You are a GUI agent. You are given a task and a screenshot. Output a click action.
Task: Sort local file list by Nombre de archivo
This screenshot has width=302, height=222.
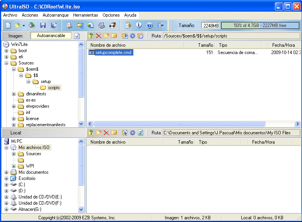[125, 142]
